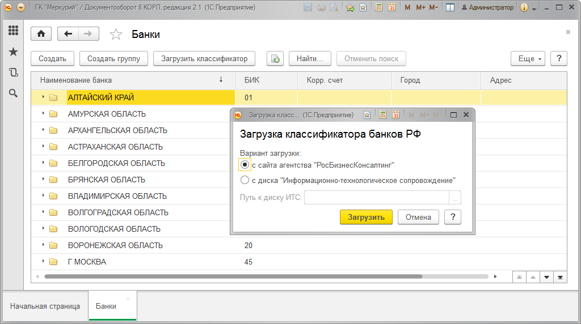Image resolution: width=581 pixels, height=324 pixels.
Task: Click the save diskette icon in title bar
Action: tap(308, 7)
